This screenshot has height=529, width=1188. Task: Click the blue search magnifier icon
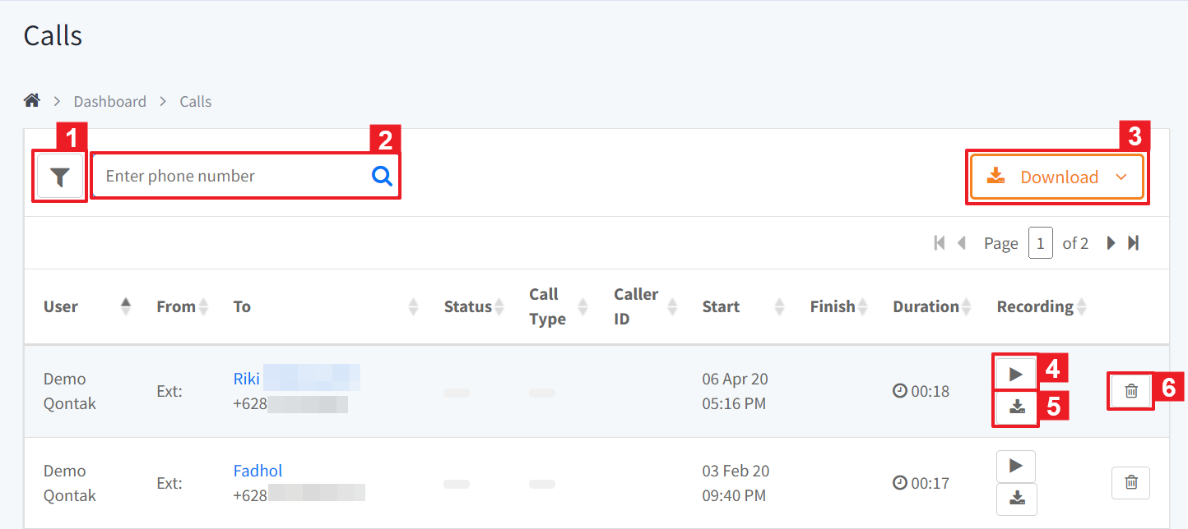[x=382, y=176]
